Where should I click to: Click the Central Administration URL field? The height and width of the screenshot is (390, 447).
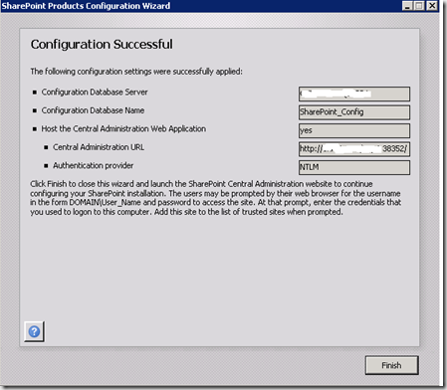click(354, 149)
